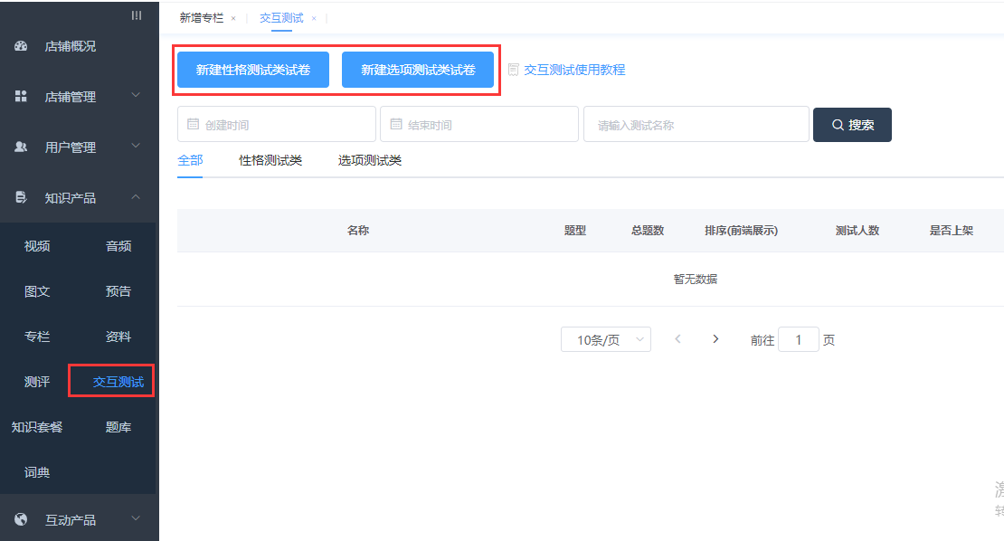Expand the 店铺管理 menu chevron
The height and width of the screenshot is (541, 1004).
pos(136,95)
